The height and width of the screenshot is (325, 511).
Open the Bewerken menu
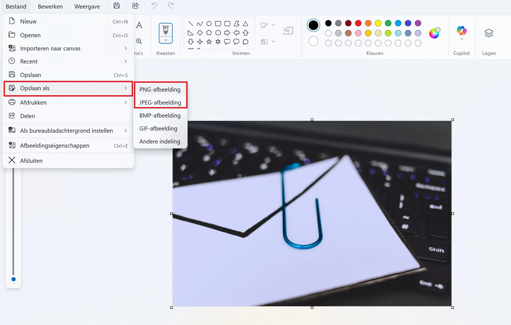point(50,6)
